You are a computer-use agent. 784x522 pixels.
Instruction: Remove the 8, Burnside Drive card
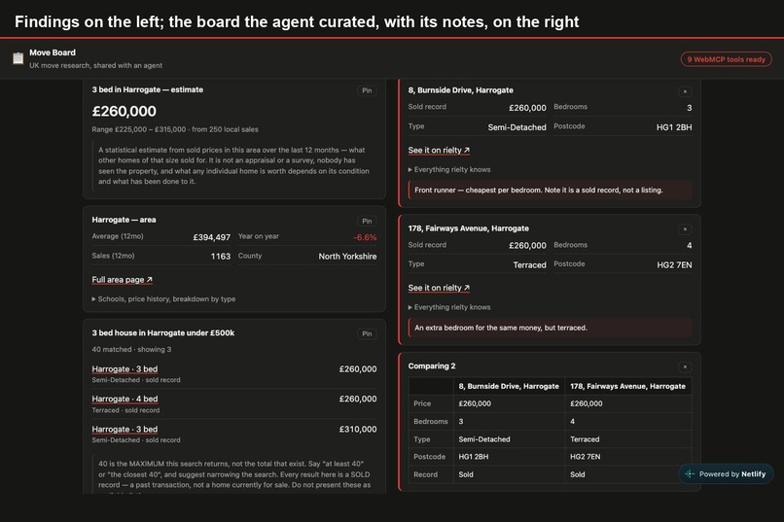[685, 91]
